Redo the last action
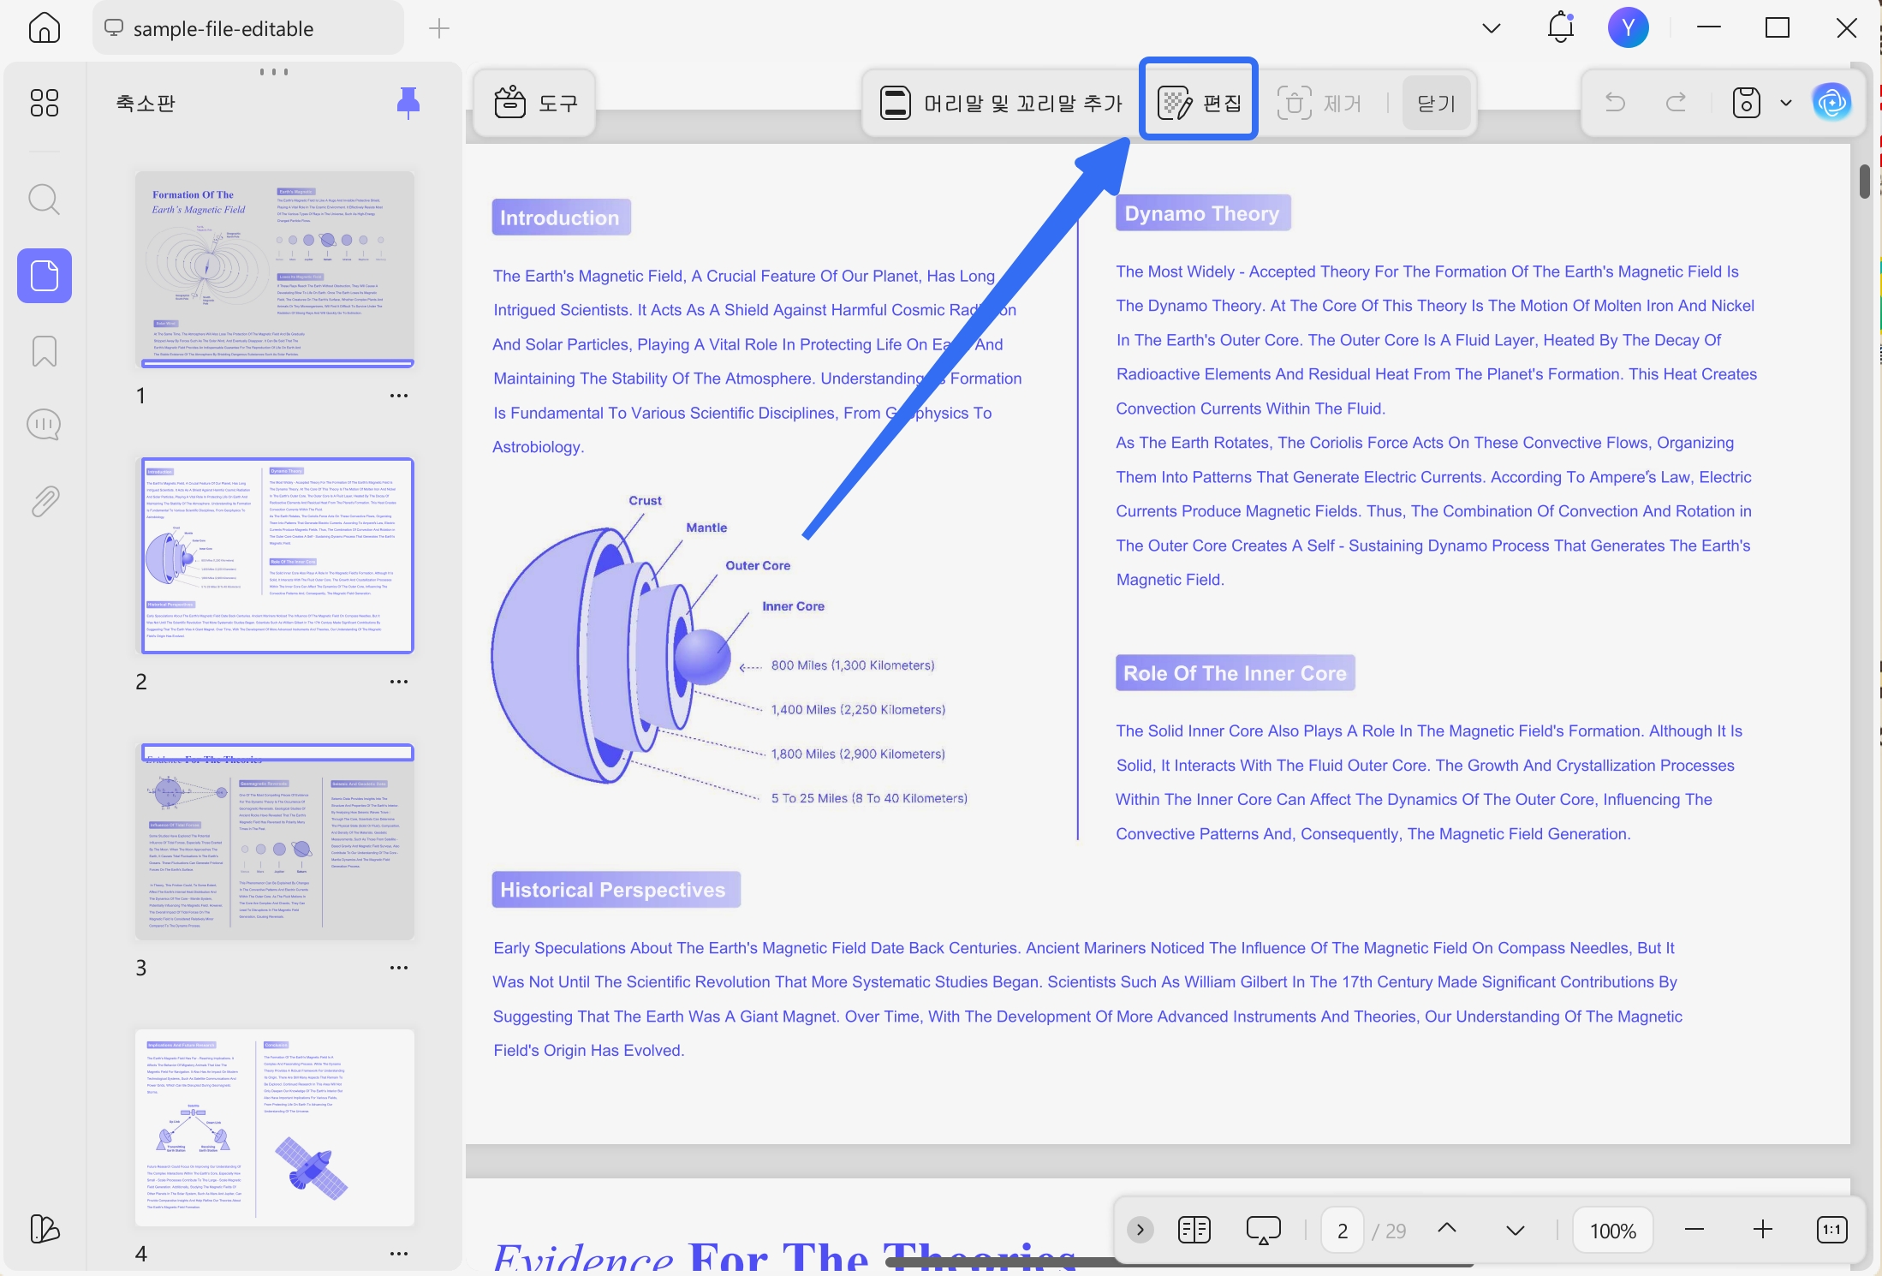The image size is (1882, 1276). [1676, 103]
